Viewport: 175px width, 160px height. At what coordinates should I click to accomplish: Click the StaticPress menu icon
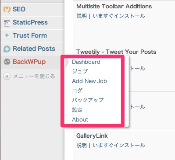pyautogui.click(x=7, y=23)
